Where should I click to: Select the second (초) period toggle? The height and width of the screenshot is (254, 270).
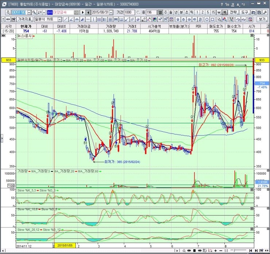pyautogui.click(x=187, y=12)
